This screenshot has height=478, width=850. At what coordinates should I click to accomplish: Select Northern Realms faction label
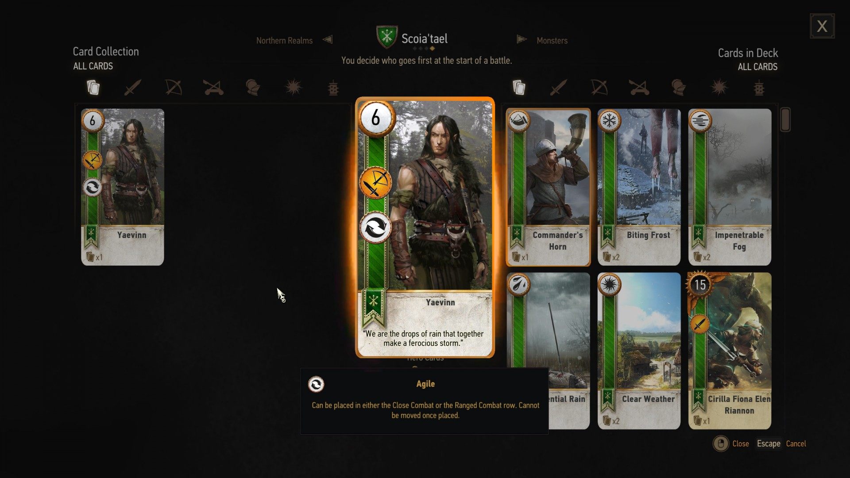point(284,40)
